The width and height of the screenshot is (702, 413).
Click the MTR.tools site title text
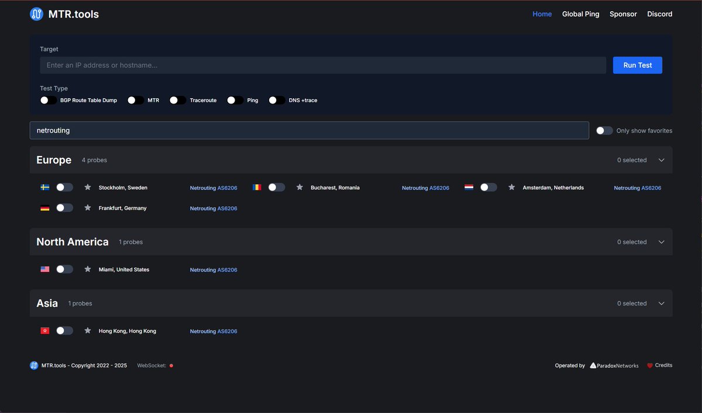click(x=74, y=14)
